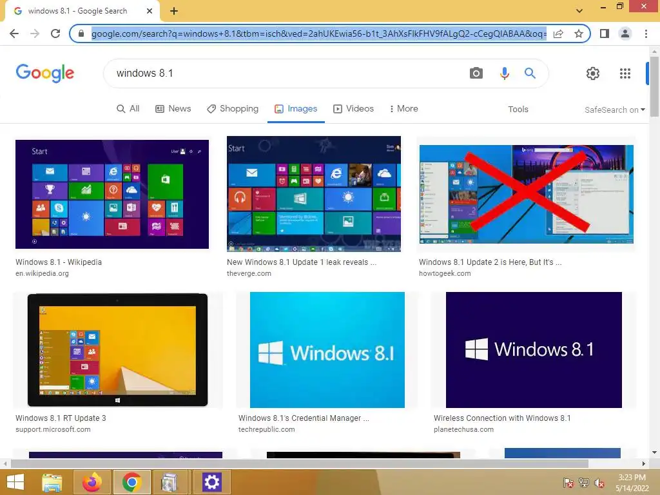Click the vertical scrollbar thumb
The height and width of the screenshot is (495, 660).
tap(654, 86)
